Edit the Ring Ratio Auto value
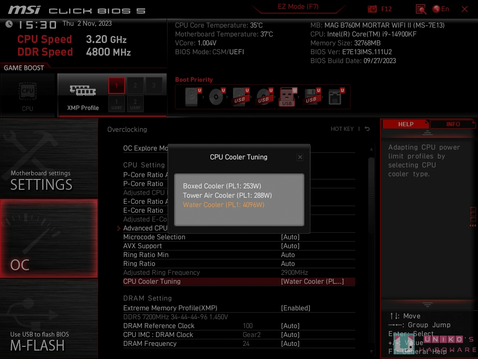 coord(288,264)
